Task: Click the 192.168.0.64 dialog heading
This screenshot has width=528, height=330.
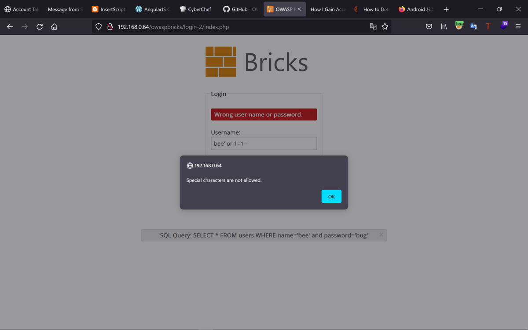Action: [x=208, y=166]
